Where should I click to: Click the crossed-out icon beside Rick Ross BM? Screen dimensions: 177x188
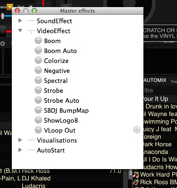[x=136, y=182]
